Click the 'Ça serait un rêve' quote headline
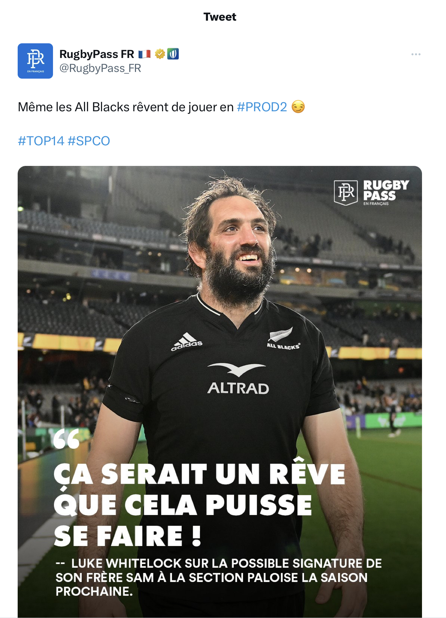Viewport: 446px width, 618px height. [x=199, y=504]
